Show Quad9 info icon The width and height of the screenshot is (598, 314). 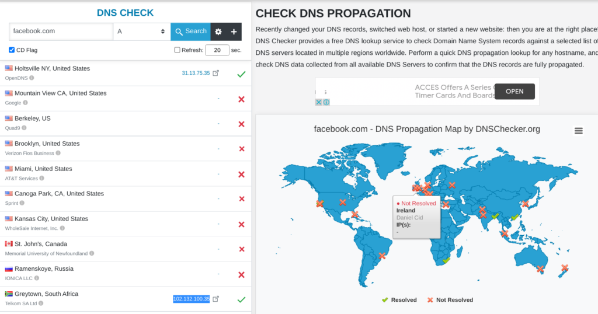point(24,128)
